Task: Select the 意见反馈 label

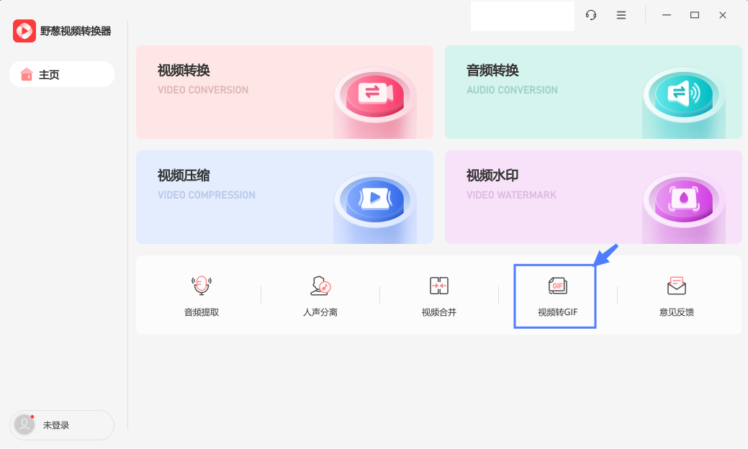Action: [677, 312]
